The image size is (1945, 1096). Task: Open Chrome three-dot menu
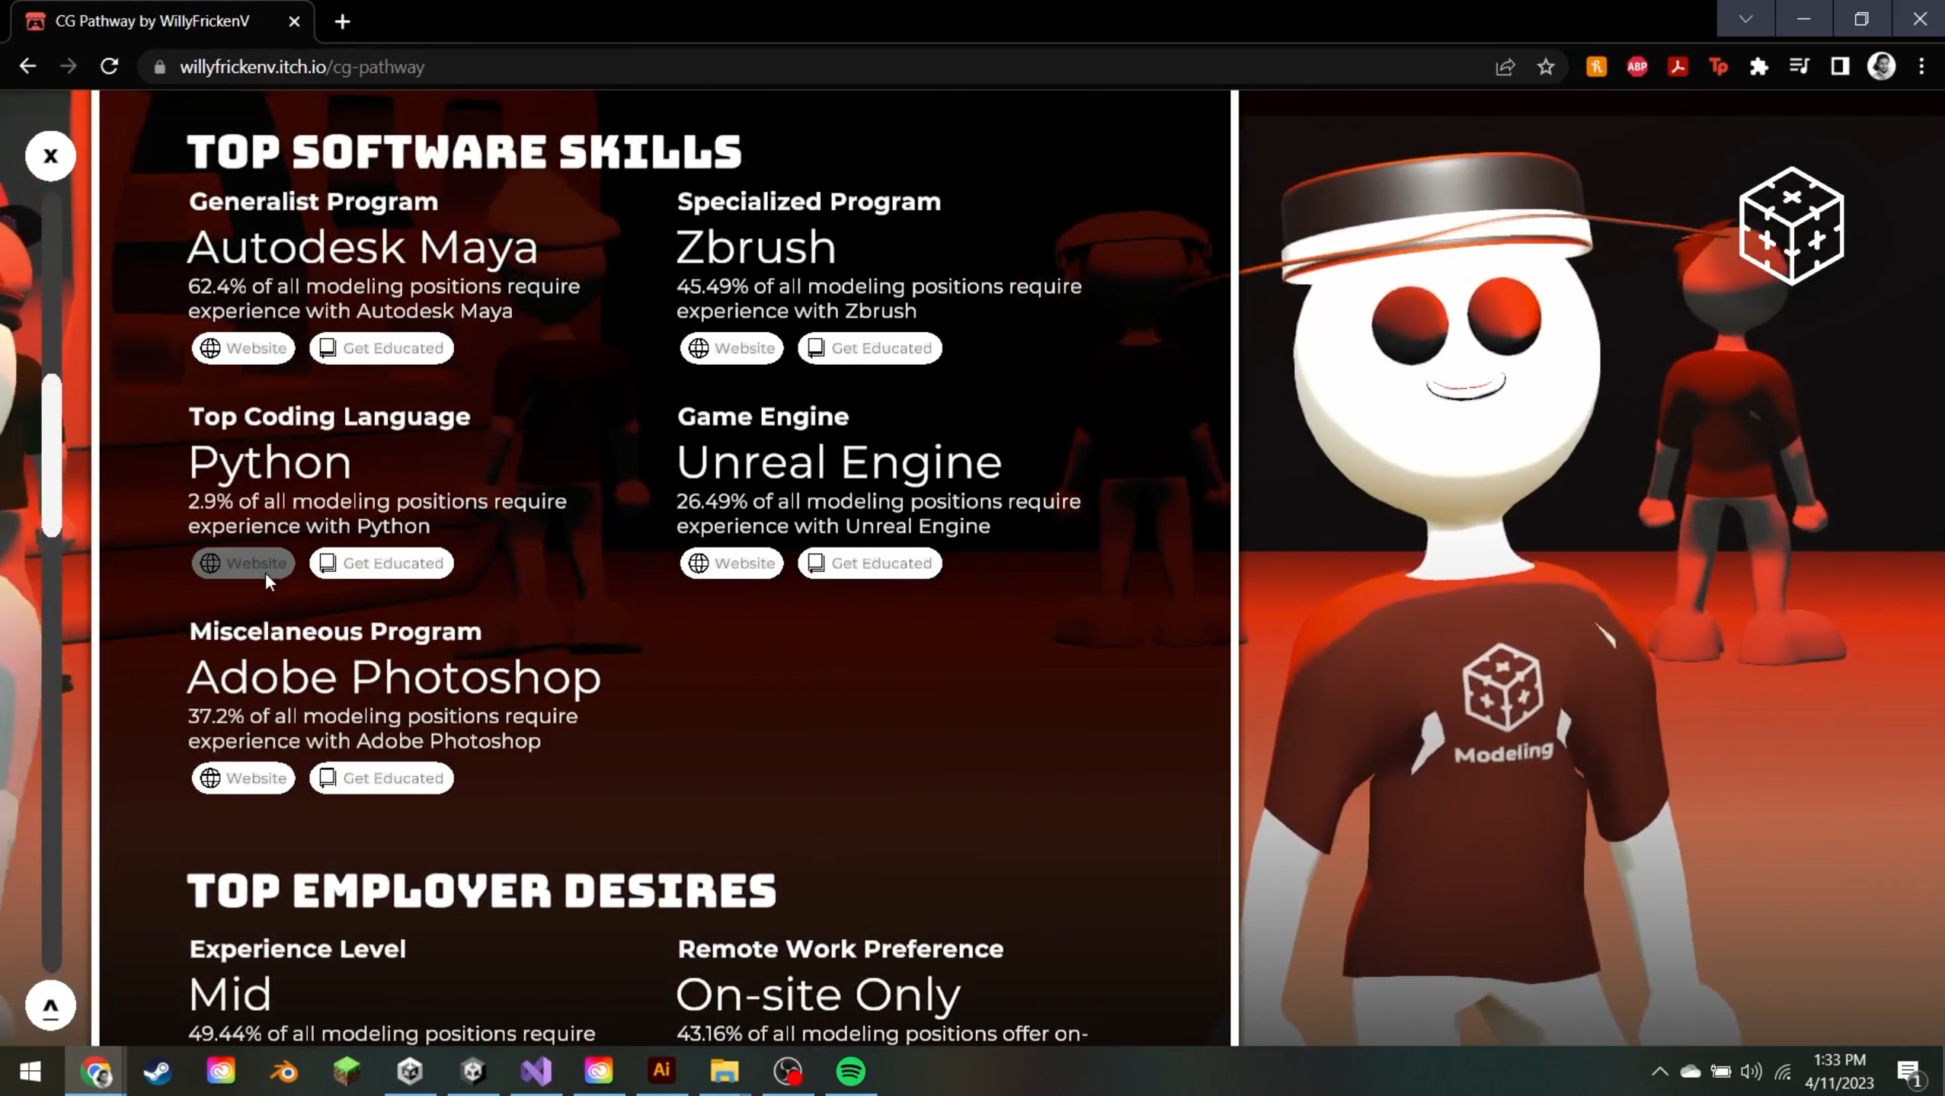pyautogui.click(x=1921, y=67)
